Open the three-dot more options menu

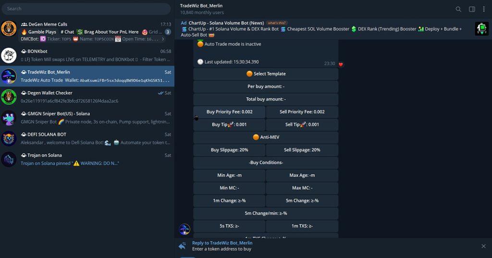point(484,9)
